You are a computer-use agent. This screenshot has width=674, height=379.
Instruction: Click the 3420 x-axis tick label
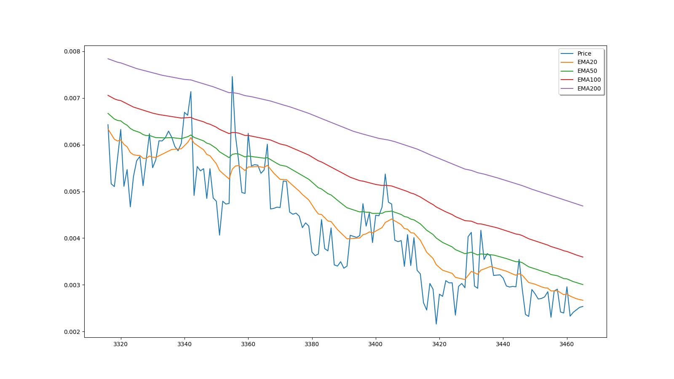click(x=439, y=344)
